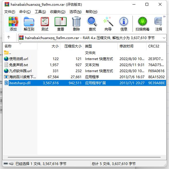Open the 信息 (Info) icon
Screen dimensions: 169x169
pyautogui.click(x=124, y=24)
